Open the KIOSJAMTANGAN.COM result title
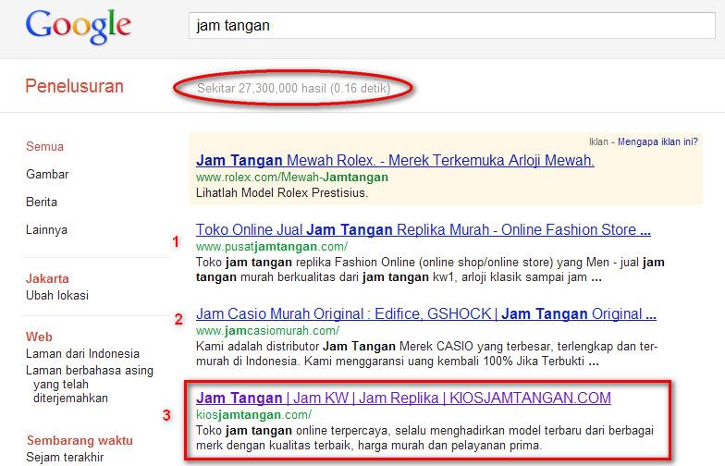 click(403, 398)
